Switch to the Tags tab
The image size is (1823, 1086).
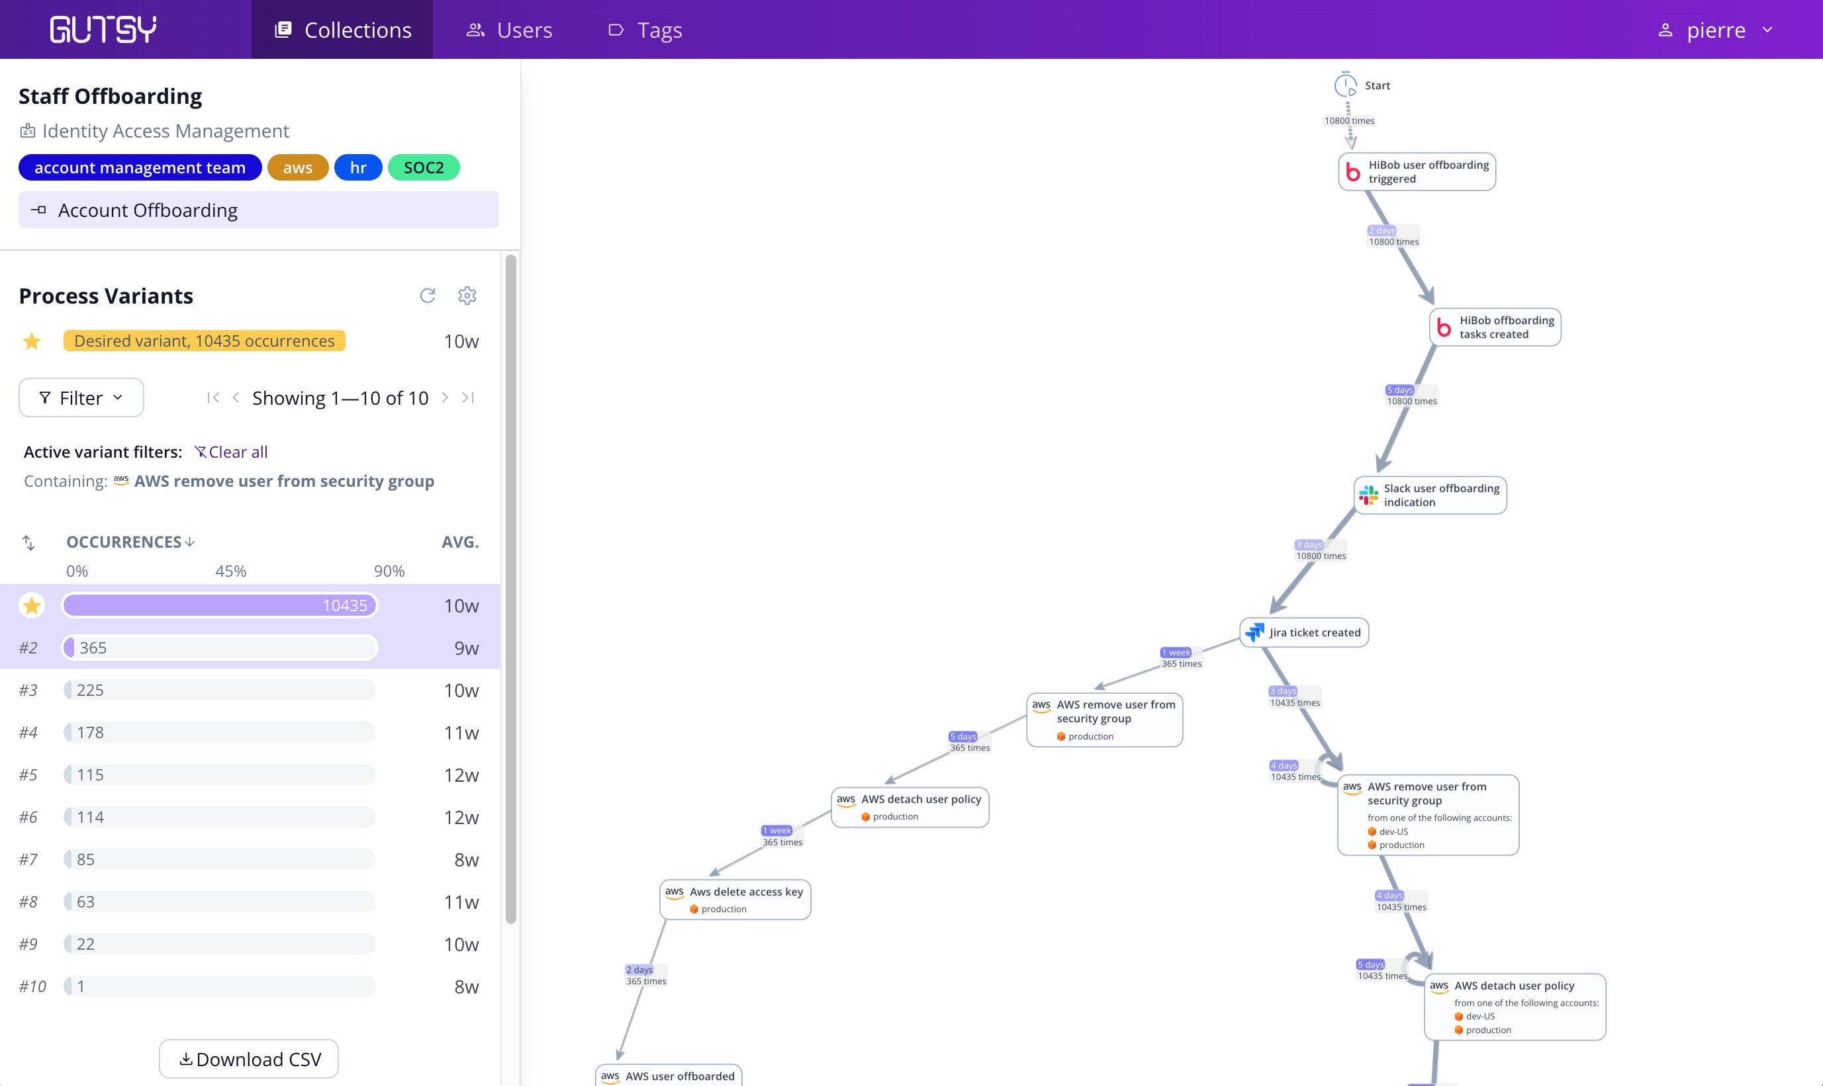[x=644, y=29]
